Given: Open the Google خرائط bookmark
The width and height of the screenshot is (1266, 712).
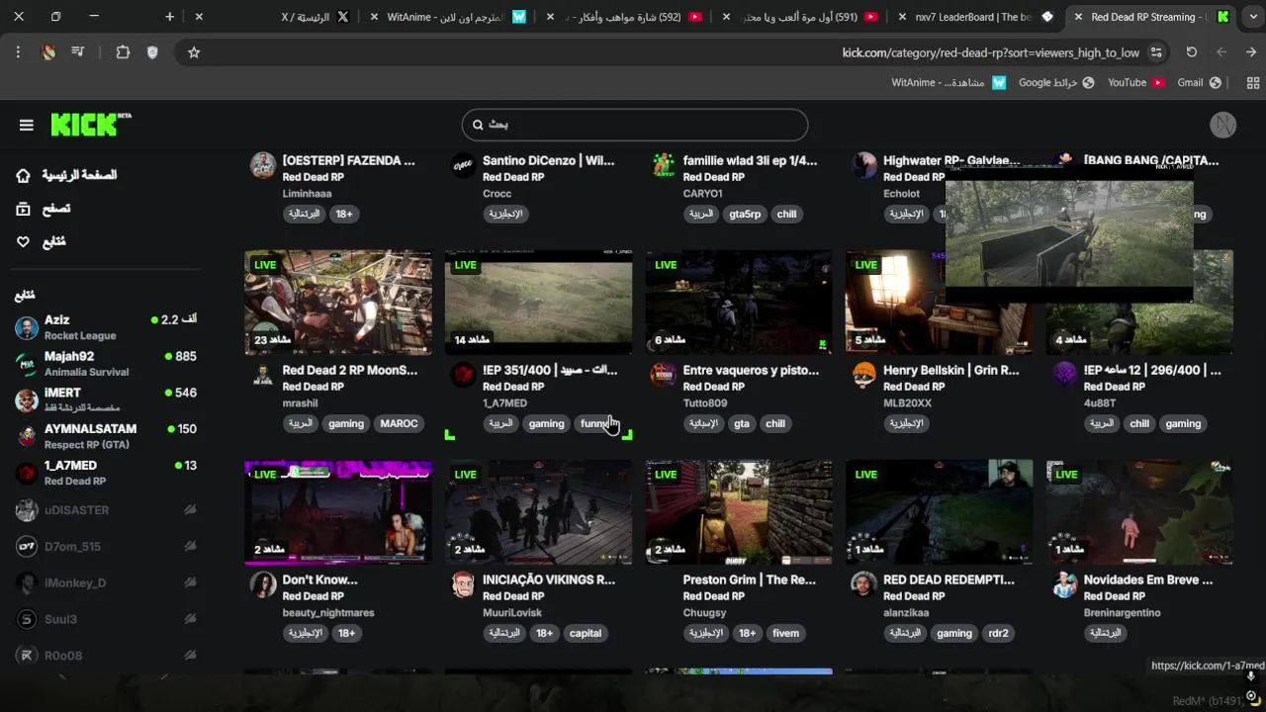Looking at the screenshot, I should (x=1056, y=83).
